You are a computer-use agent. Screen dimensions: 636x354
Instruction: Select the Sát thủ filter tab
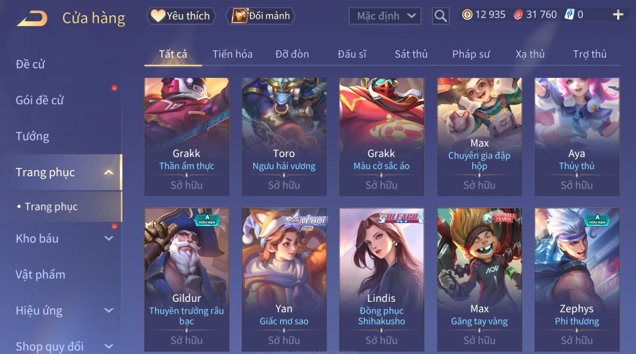coord(411,54)
